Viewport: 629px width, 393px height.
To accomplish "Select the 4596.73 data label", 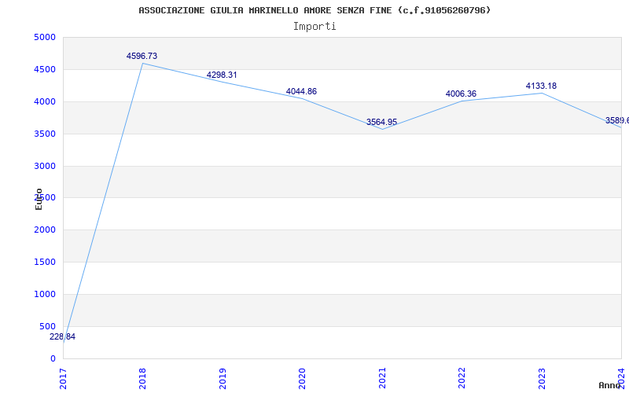I will pos(142,56).
